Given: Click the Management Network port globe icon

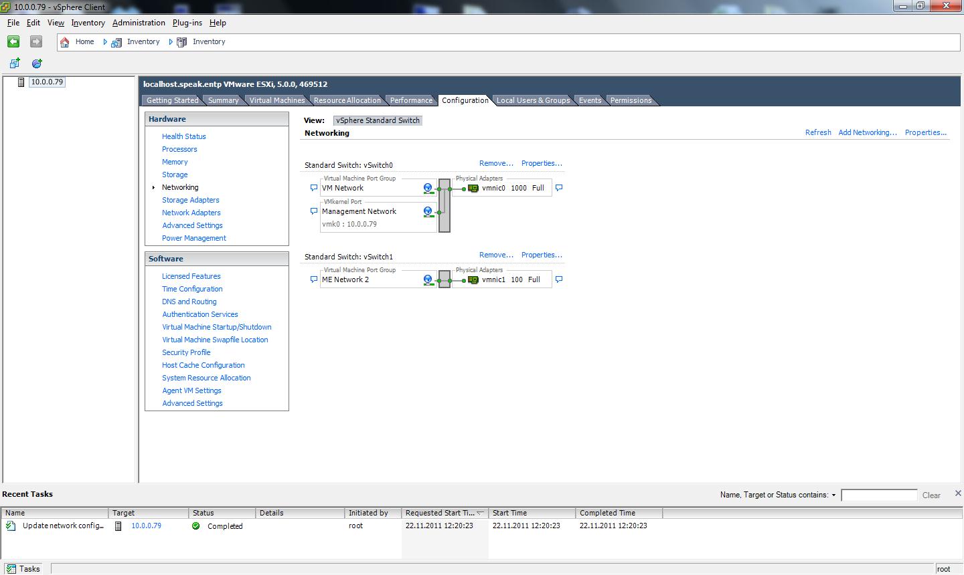Looking at the screenshot, I should [428, 212].
